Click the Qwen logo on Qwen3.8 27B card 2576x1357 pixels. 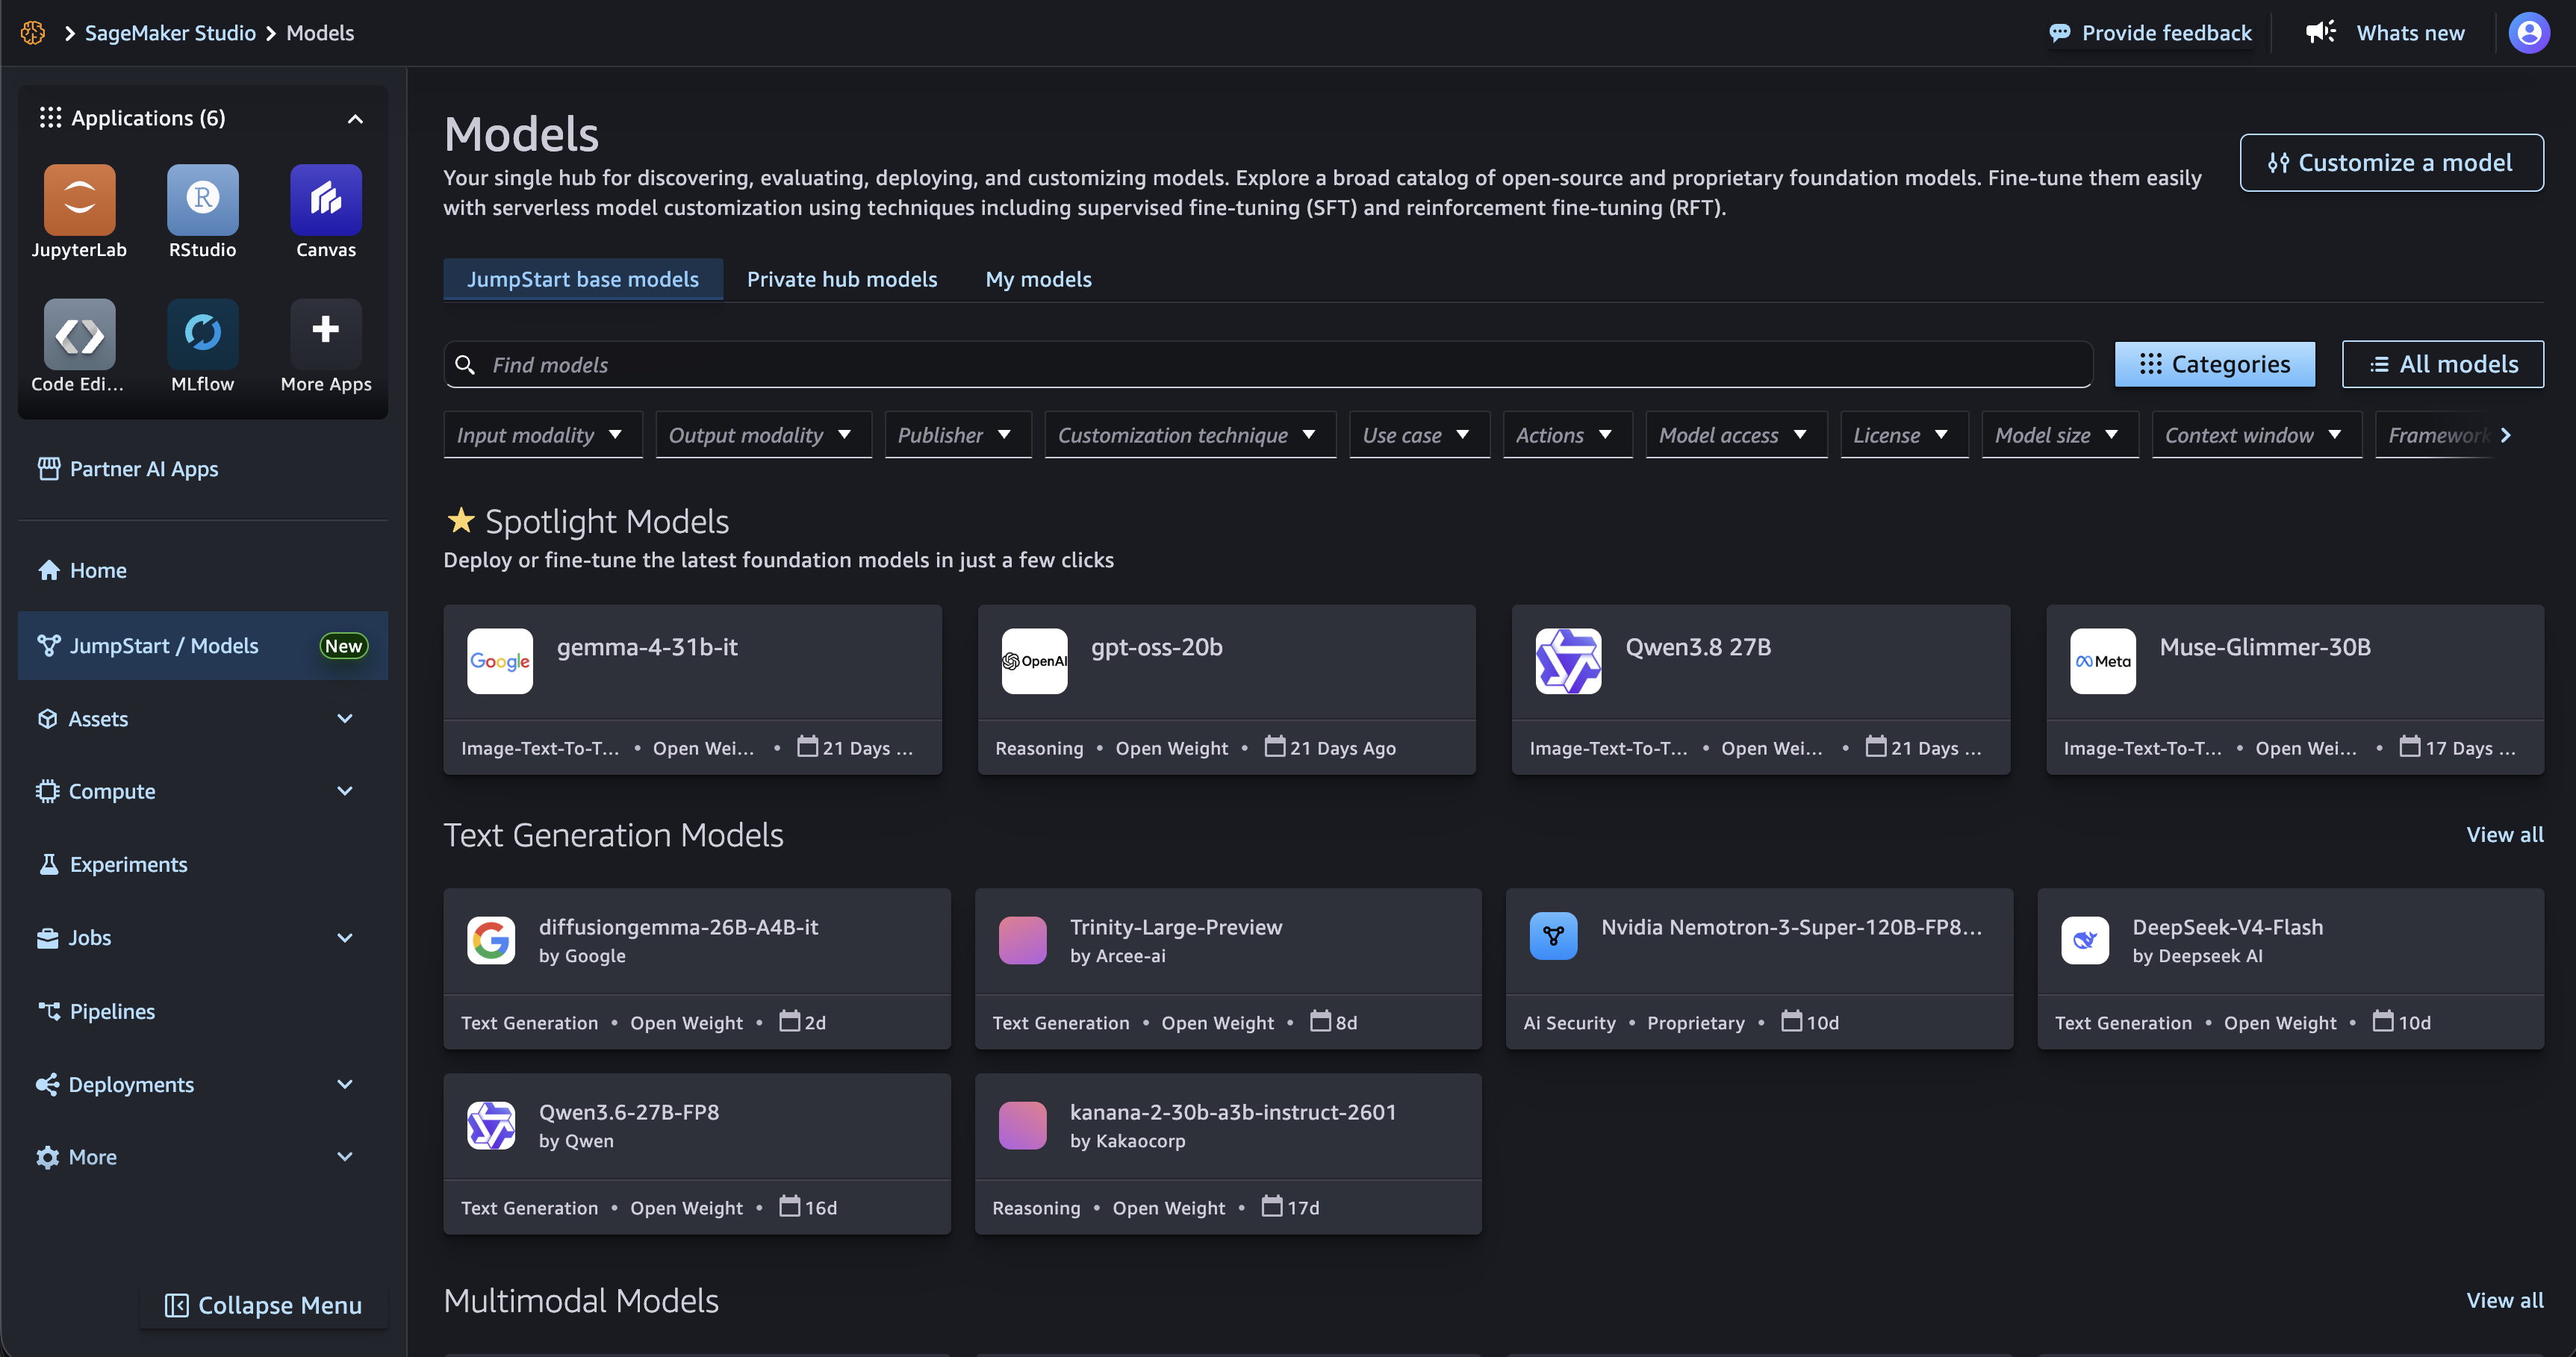coord(1568,661)
